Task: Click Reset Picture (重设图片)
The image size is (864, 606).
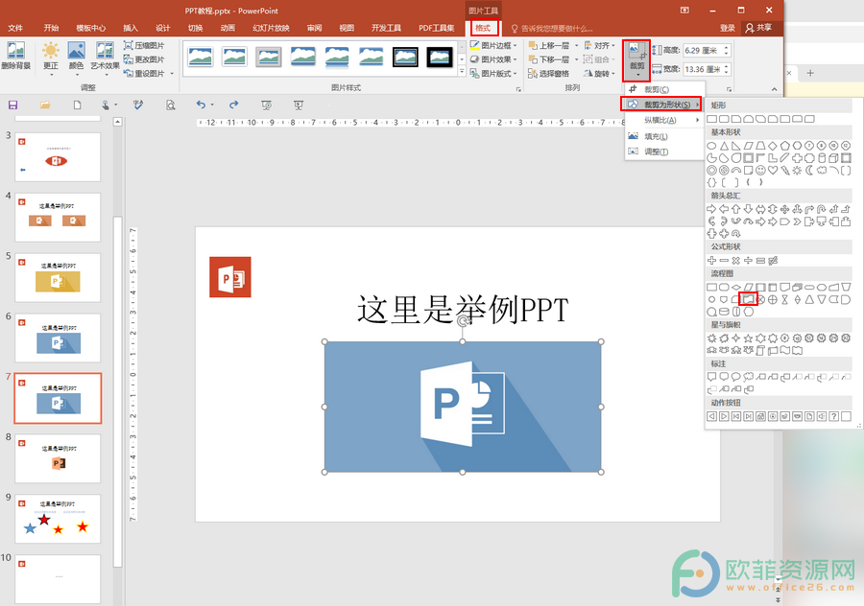Action: click(x=144, y=73)
